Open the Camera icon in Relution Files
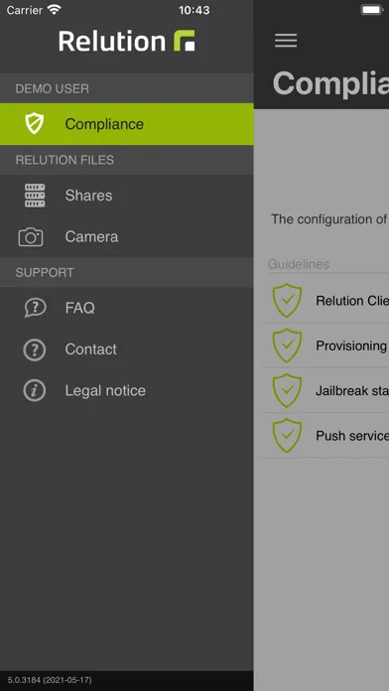Screen dimensions: 389x691 coord(31,237)
